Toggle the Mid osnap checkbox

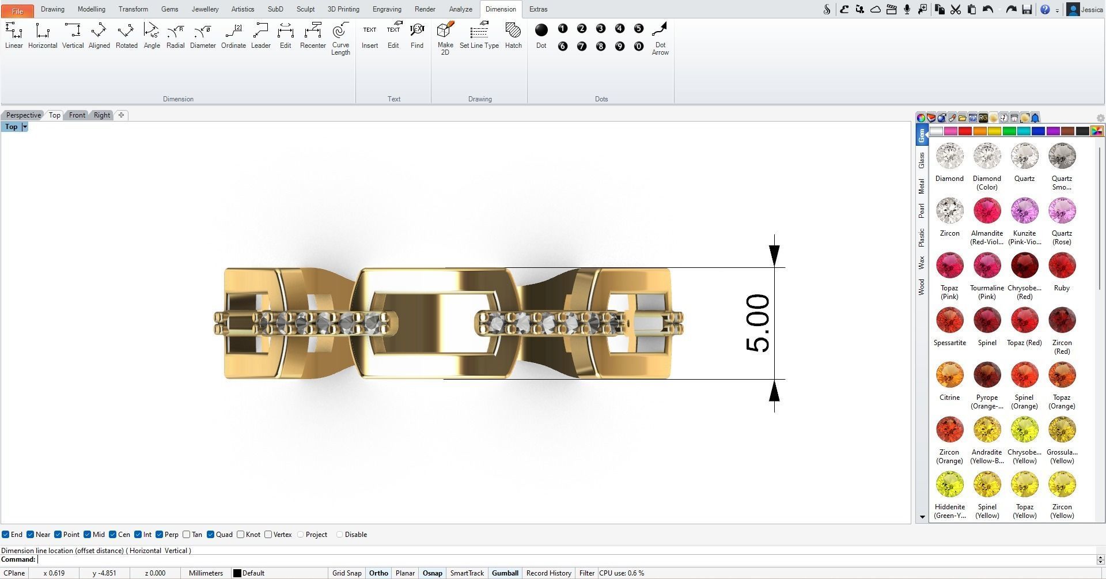(x=87, y=535)
